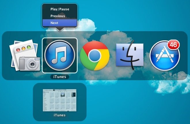
Task: Click the iTunes caption below the window thumbnail
Action: tap(60, 115)
